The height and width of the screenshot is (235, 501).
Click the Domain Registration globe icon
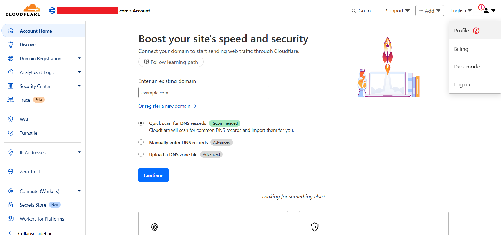pyautogui.click(x=11, y=58)
